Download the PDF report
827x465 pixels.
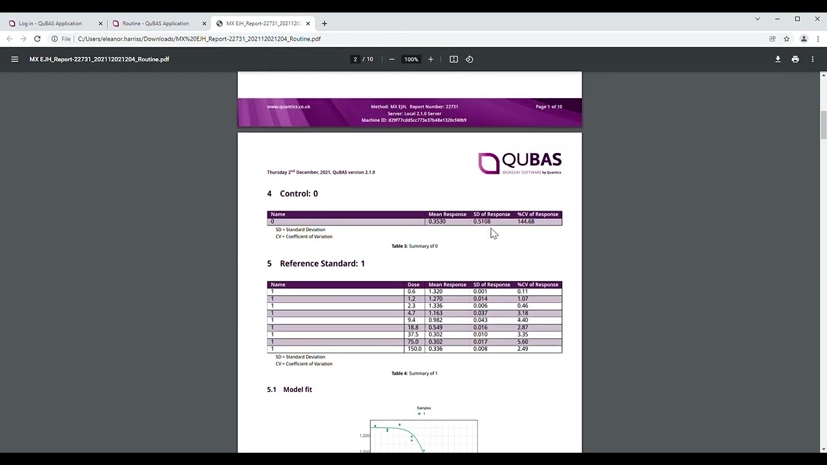point(778,59)
